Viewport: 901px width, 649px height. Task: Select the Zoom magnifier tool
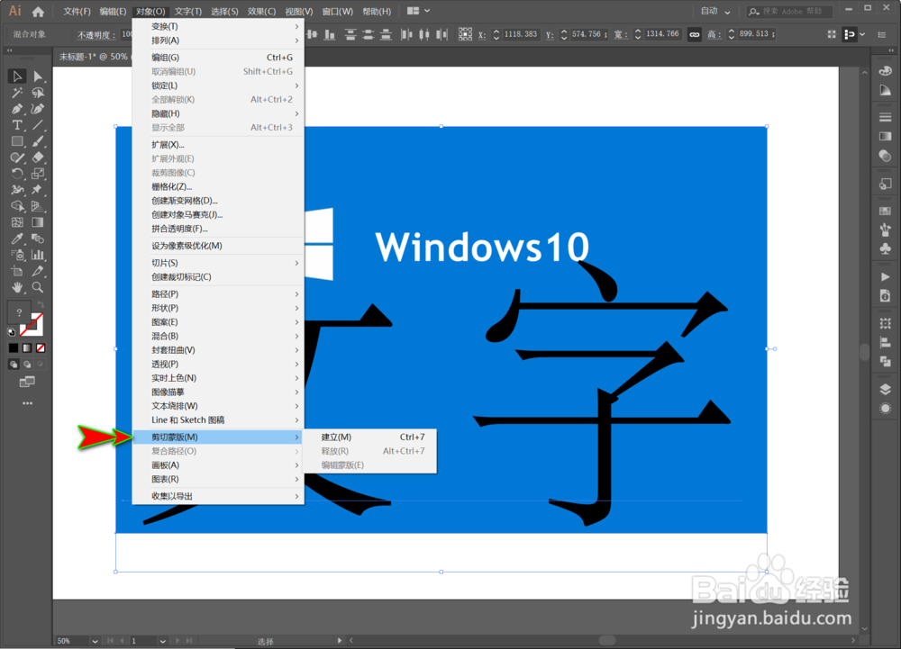click(38, 287)
